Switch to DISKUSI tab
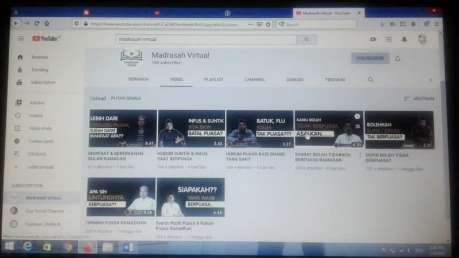This screenshot has width=459, height=258. point(295,80)
